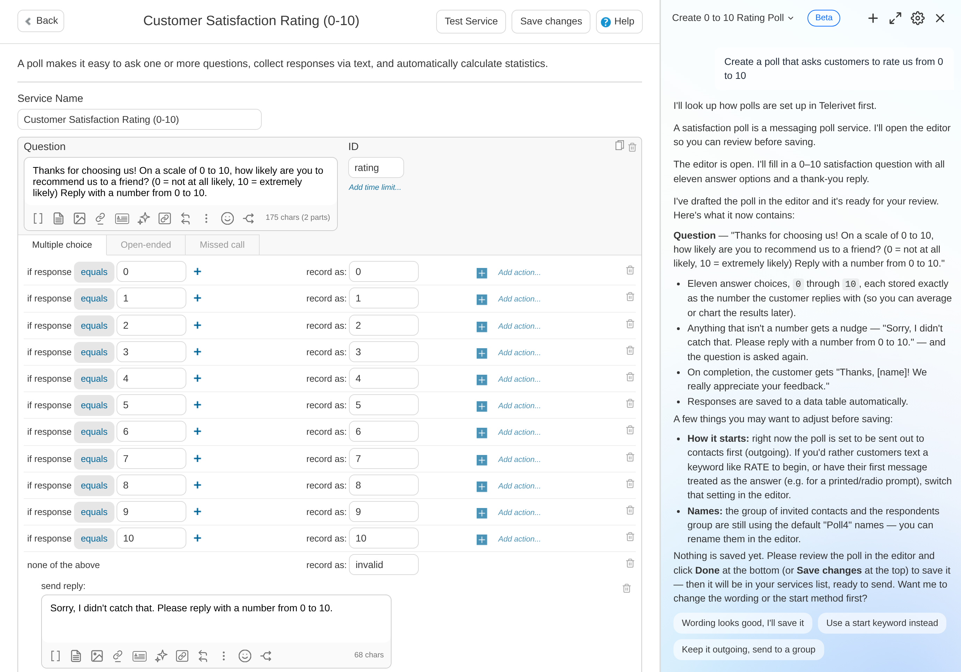Change the 'equals' condition for response 10
961x672 pixels.
click(x=94, y=538)
